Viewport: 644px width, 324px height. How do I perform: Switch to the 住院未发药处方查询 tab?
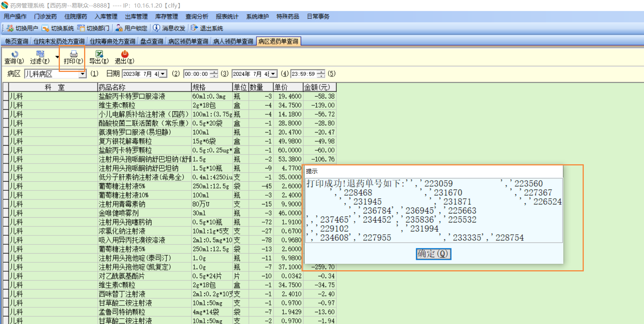59,41
